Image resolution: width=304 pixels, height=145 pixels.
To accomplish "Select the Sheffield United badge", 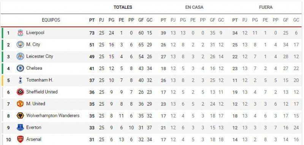I will (x=21, y=92).
